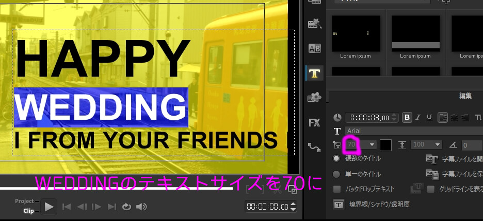Select the third Lorem ipsum title preset
483x221 pixels.
(x=468, y=34)
